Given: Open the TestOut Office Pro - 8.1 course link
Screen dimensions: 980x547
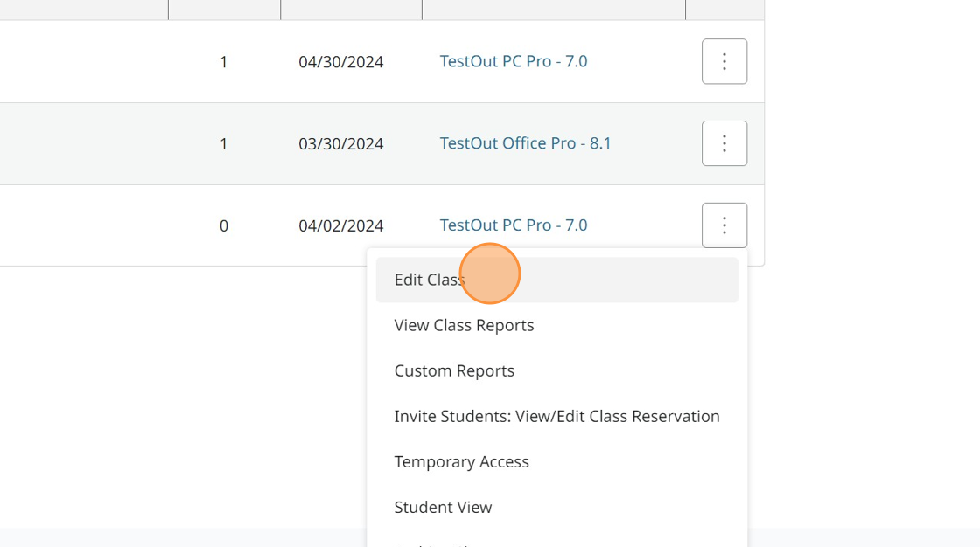Looking at the screenshot, I should (525, 143).
